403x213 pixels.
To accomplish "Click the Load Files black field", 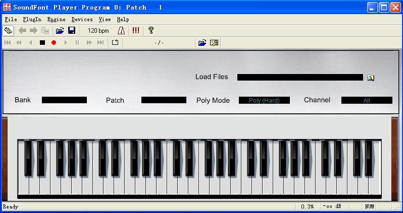I will point(300,77).
